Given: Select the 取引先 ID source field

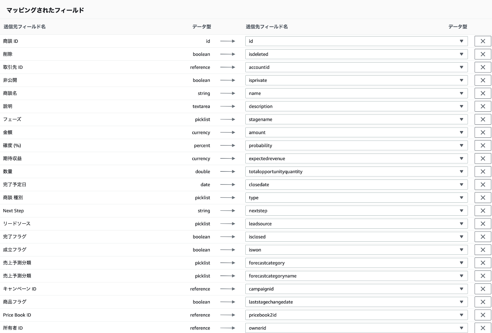Looking at the screenshot, I should 13,67.
